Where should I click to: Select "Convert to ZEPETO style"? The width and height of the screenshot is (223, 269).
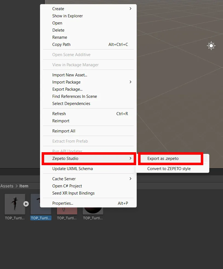169,169
